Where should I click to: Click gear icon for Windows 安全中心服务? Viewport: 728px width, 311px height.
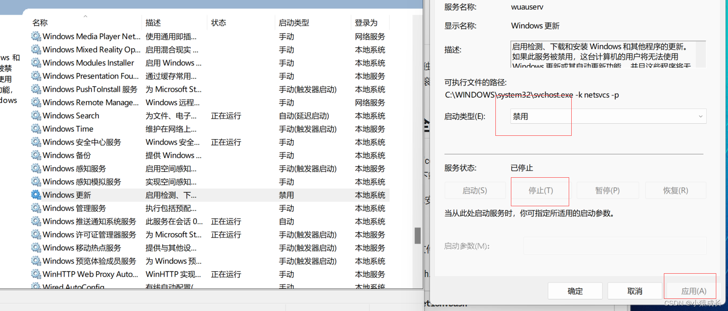pos(36,142)
